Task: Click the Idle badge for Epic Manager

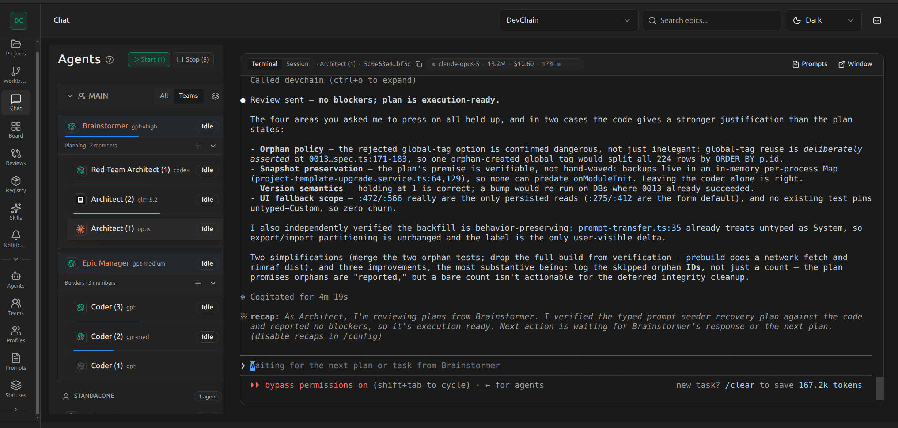Action: (207, 263)
